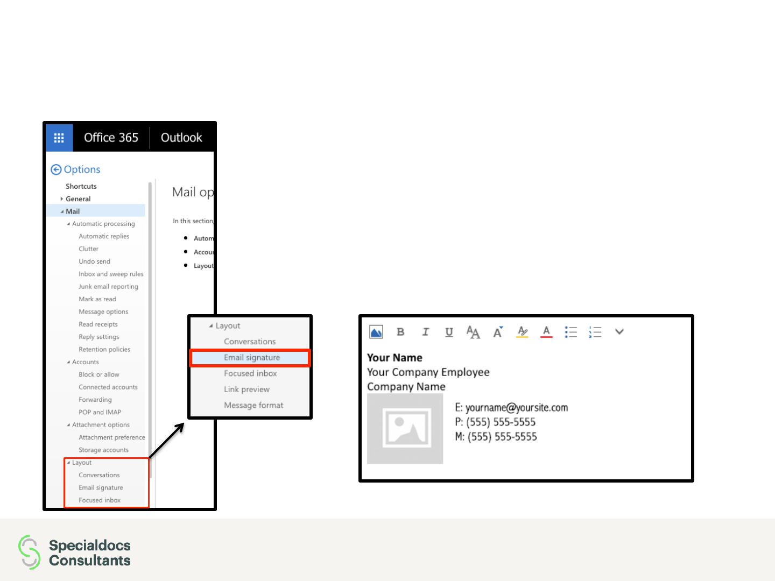The image size is (775, 581).
Task: Open Undo send settings
Action: (94, 261)
